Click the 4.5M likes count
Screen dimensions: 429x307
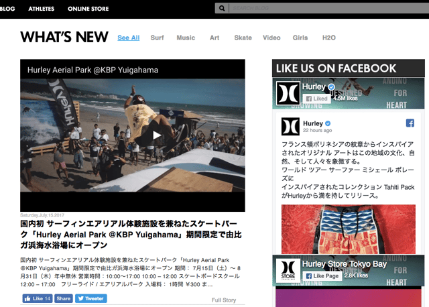click(x=345, y=99)
